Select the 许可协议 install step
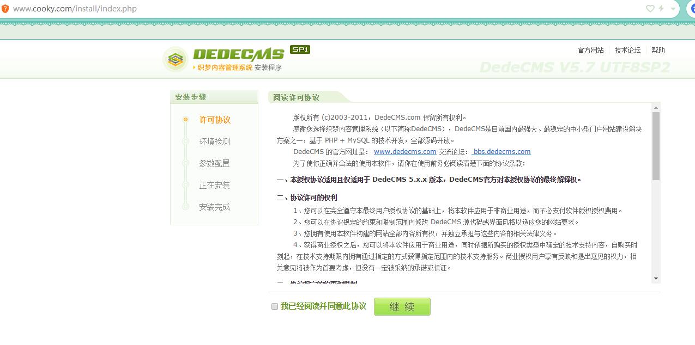 pyautogui.click(x=215, y=120)
